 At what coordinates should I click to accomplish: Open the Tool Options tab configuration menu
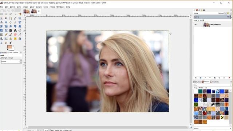coord(21,52)
